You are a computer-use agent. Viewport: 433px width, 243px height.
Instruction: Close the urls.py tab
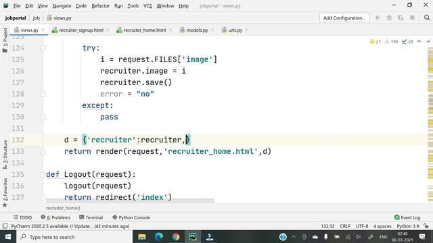[246, 30]
